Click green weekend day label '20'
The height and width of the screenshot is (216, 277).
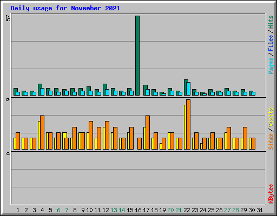click(x=170, y=210)
